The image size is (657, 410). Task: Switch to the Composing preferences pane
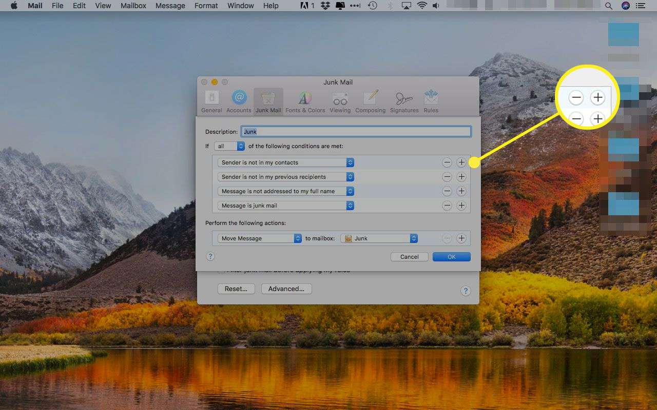coord(370,101)
